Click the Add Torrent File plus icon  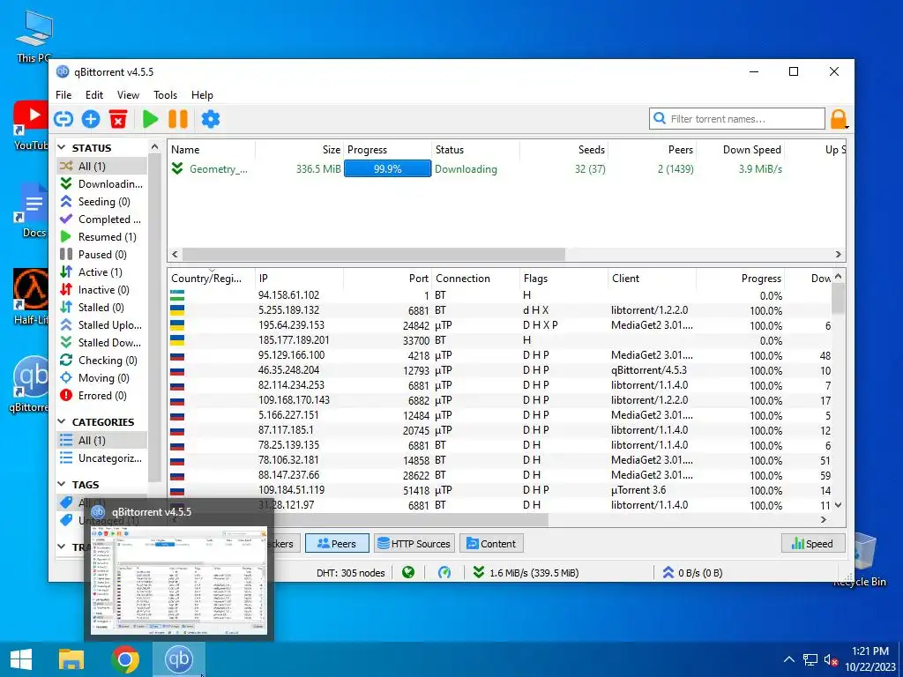click(91, 119)
